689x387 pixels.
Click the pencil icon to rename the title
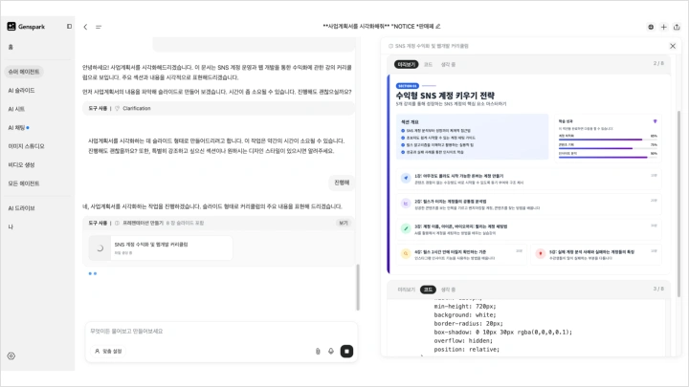[438, 27]
